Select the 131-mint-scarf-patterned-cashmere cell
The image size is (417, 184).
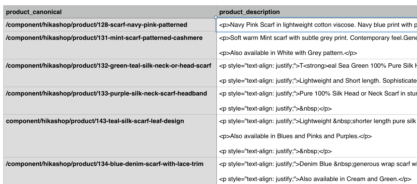pyautogui.click(x=104, y=38)
